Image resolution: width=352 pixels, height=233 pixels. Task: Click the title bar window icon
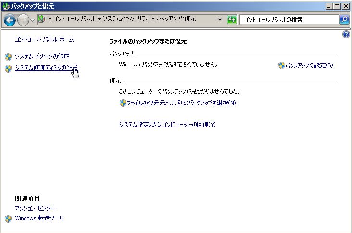pos(6,6)
